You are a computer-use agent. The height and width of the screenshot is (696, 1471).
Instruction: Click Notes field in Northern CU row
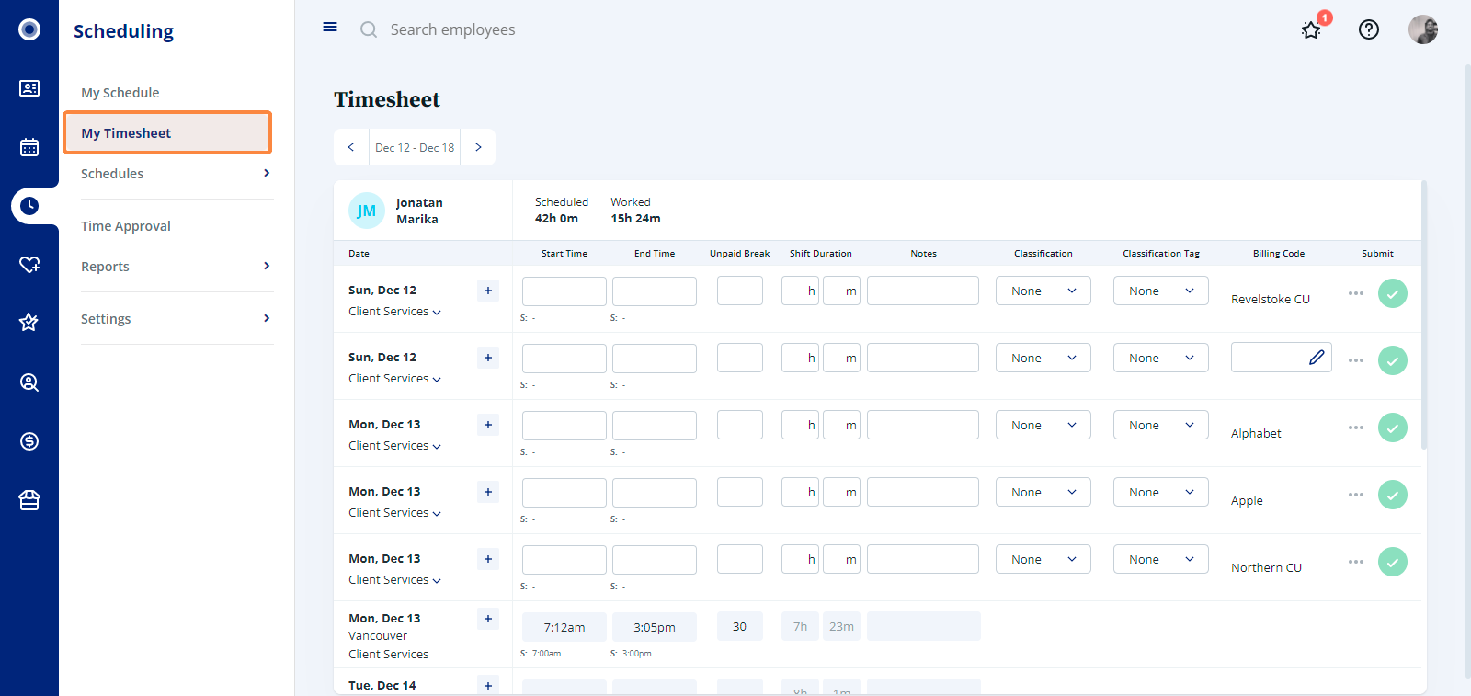coord(922,559)
